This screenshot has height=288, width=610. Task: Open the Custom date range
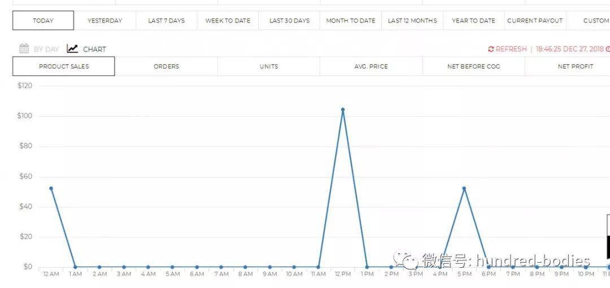click(x=595, y=21)
